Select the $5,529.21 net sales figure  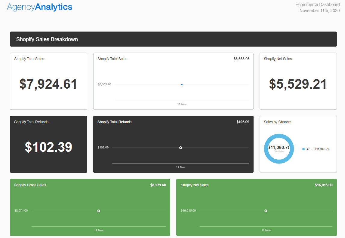298,84
